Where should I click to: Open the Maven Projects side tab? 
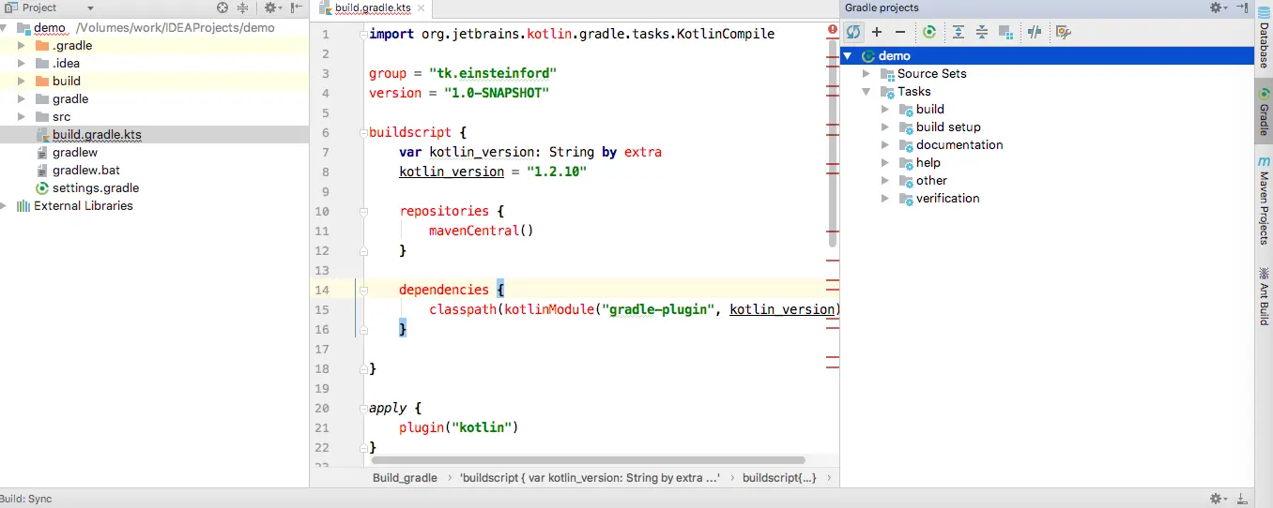coord(1264,201)
